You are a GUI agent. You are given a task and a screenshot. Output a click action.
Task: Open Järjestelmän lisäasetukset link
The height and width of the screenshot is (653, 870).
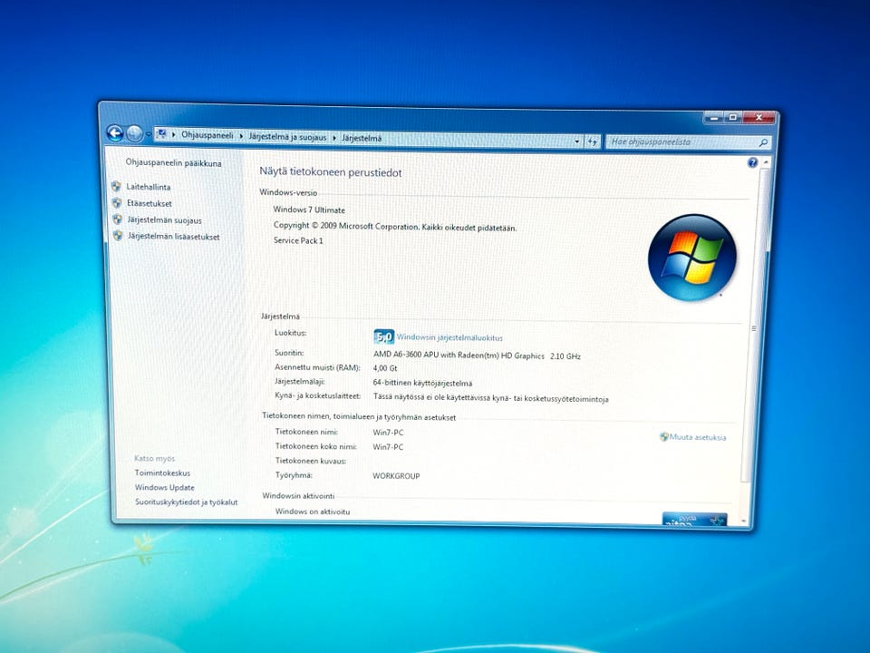[x=174, y=237]
